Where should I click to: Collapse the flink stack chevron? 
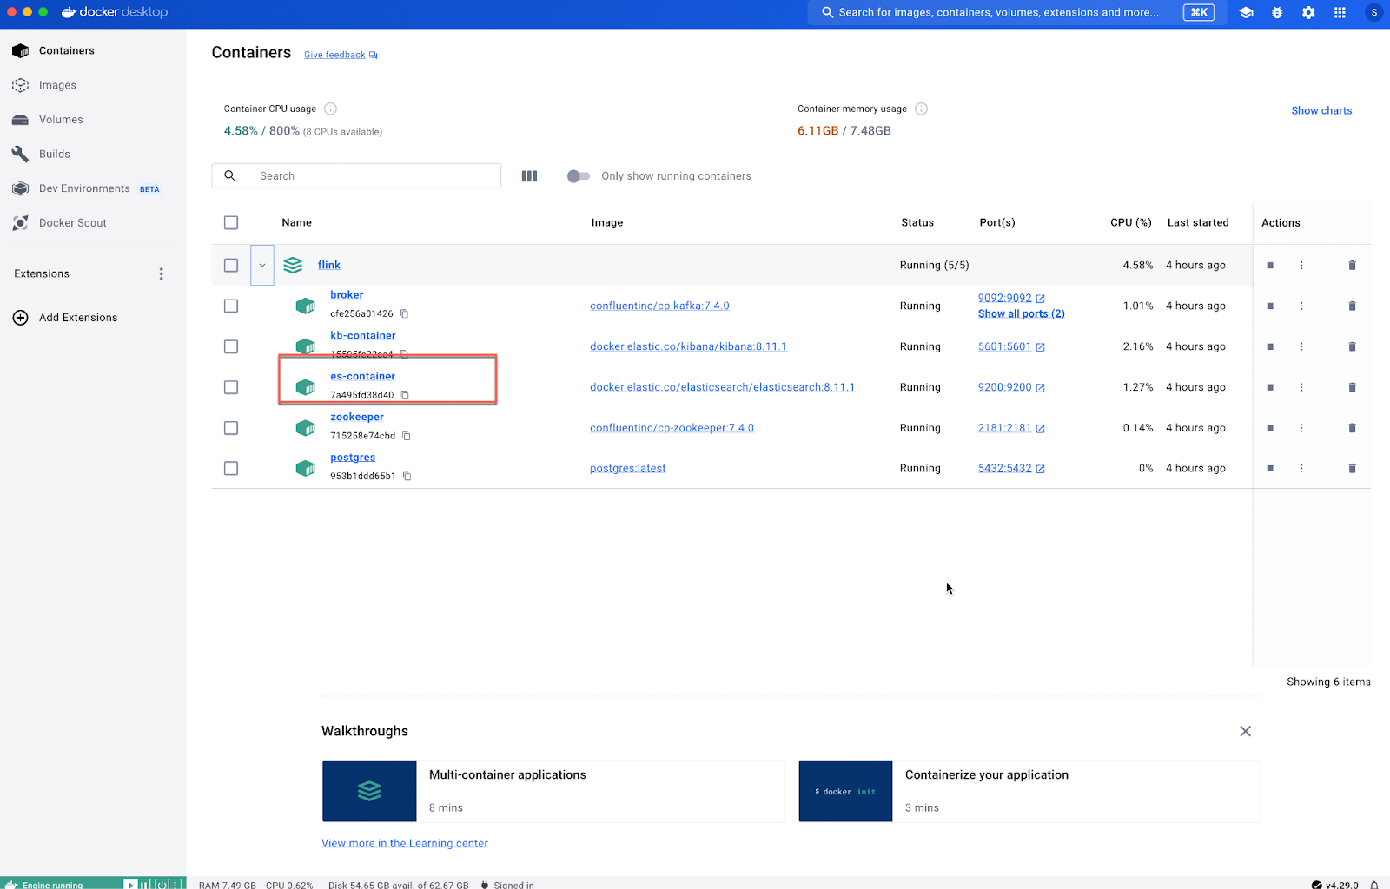262,265
